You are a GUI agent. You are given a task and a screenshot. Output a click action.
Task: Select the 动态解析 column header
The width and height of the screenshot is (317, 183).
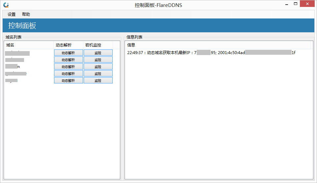[x=68, y=45]
